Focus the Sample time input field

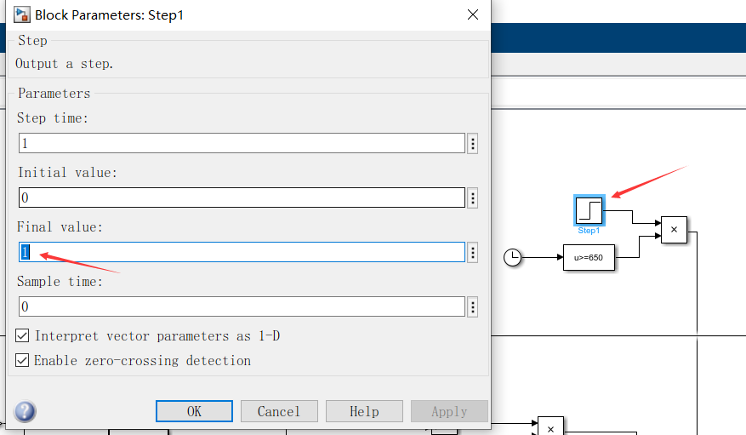242,307
